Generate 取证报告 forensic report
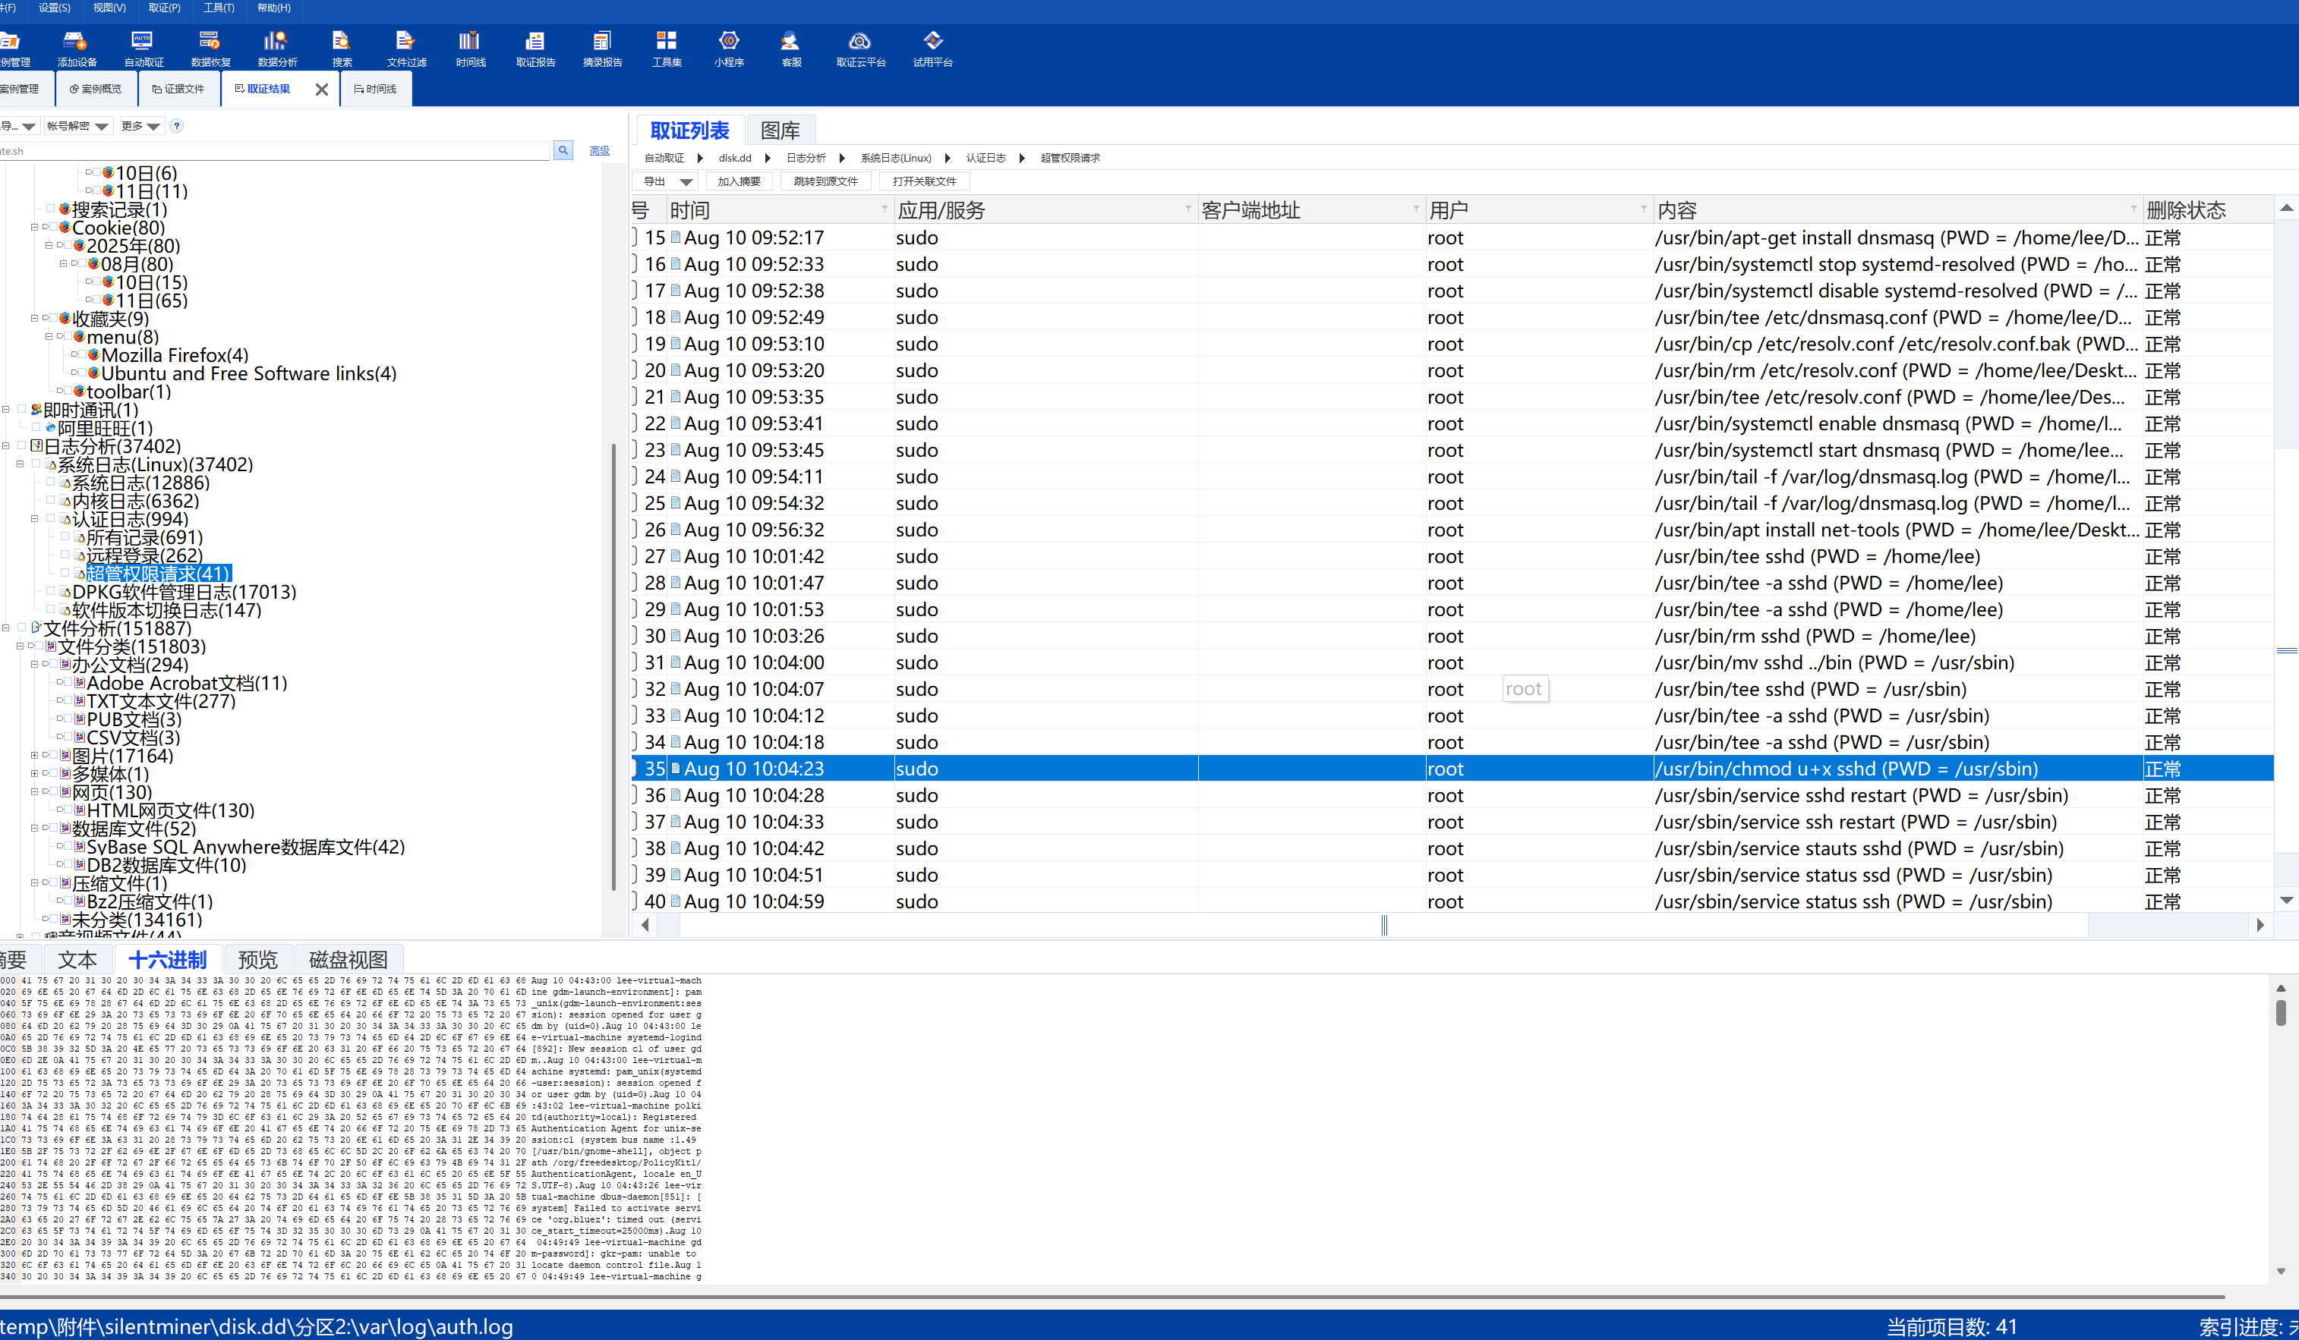 tap(535, 49)
